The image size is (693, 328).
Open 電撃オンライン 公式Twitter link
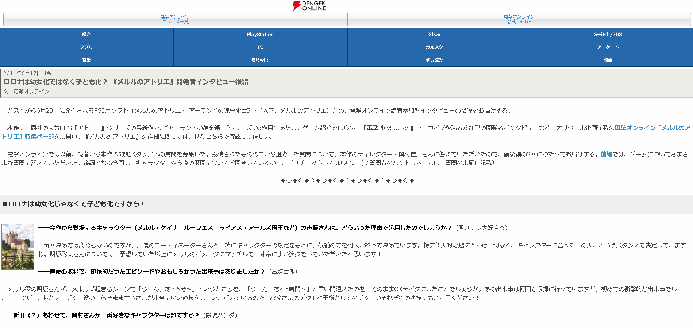tap(519, 19)
